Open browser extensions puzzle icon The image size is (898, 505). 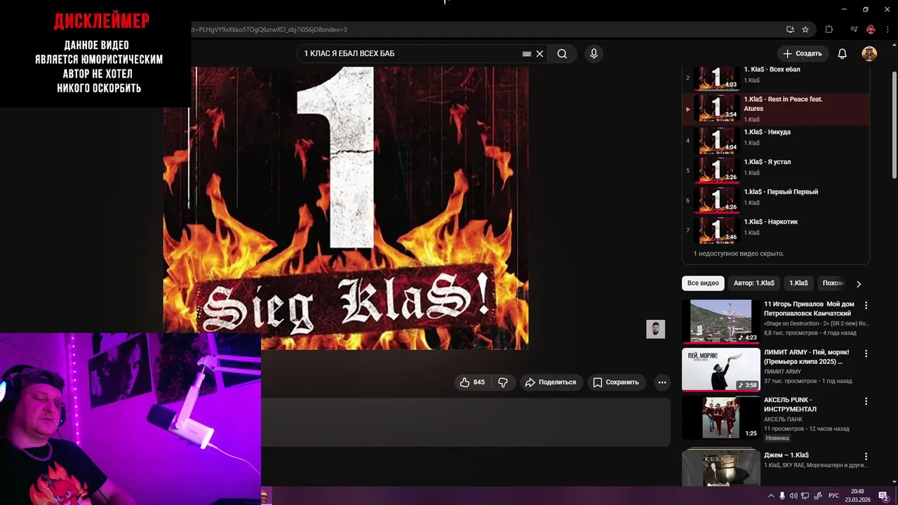point(829,29)
